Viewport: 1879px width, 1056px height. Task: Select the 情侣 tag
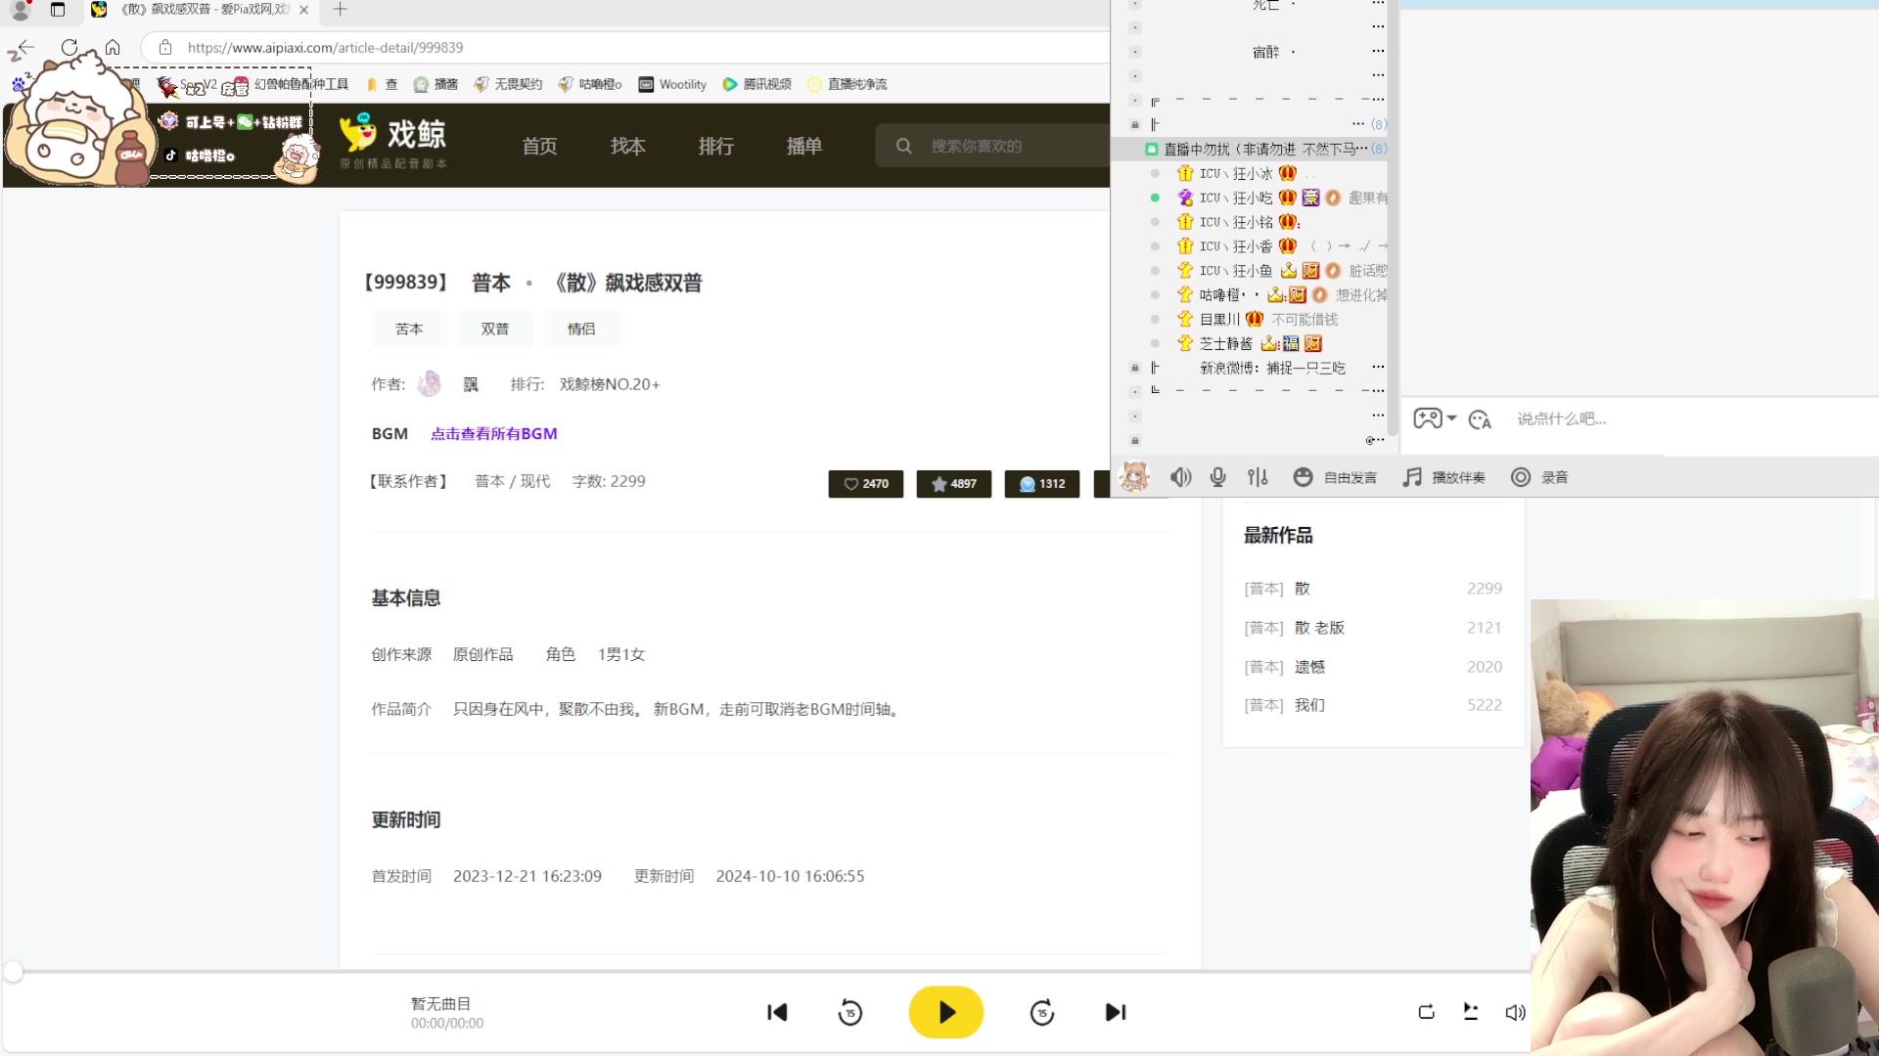pos(581,329)
